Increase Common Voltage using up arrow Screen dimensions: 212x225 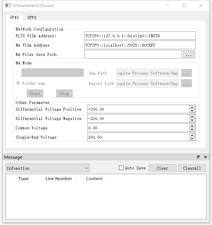pos(192,126)
